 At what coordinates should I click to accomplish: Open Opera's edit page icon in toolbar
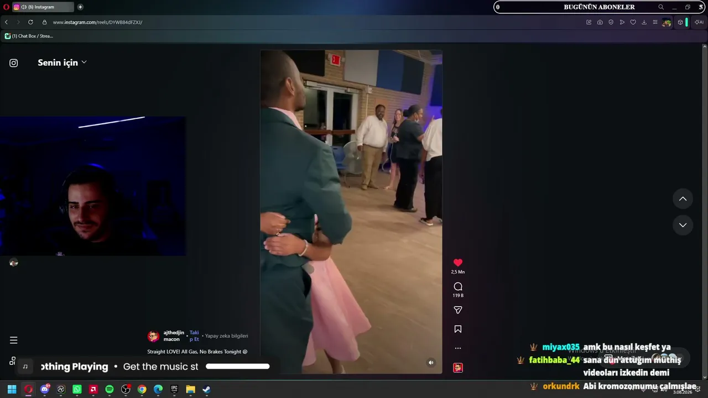(x=589, y=22)
